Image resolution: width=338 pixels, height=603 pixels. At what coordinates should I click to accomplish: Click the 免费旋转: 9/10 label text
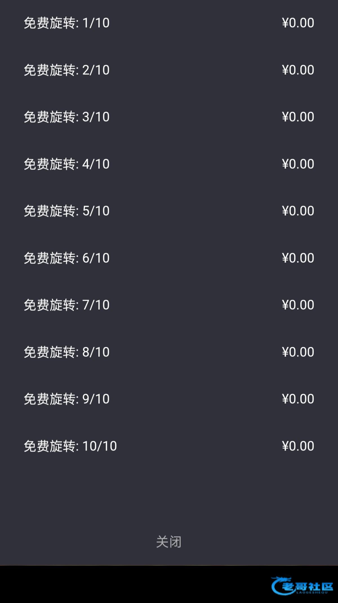pyautogui.click(x=66, y=399)
